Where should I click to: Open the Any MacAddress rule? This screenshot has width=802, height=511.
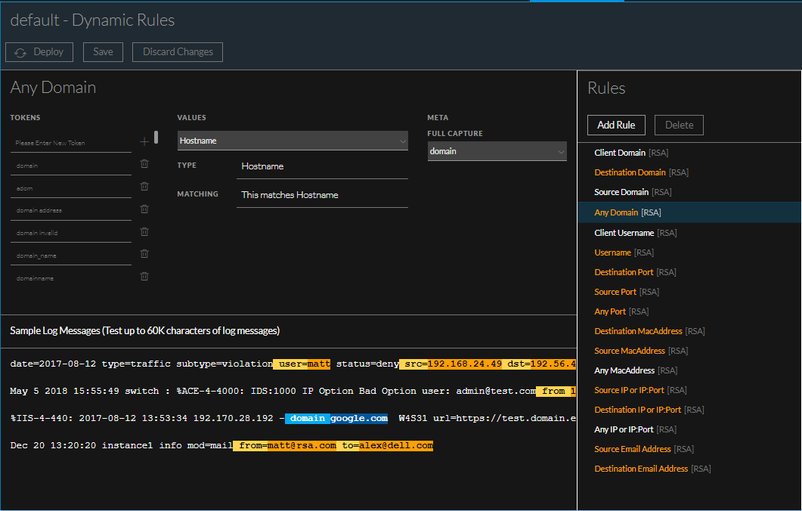624,370
